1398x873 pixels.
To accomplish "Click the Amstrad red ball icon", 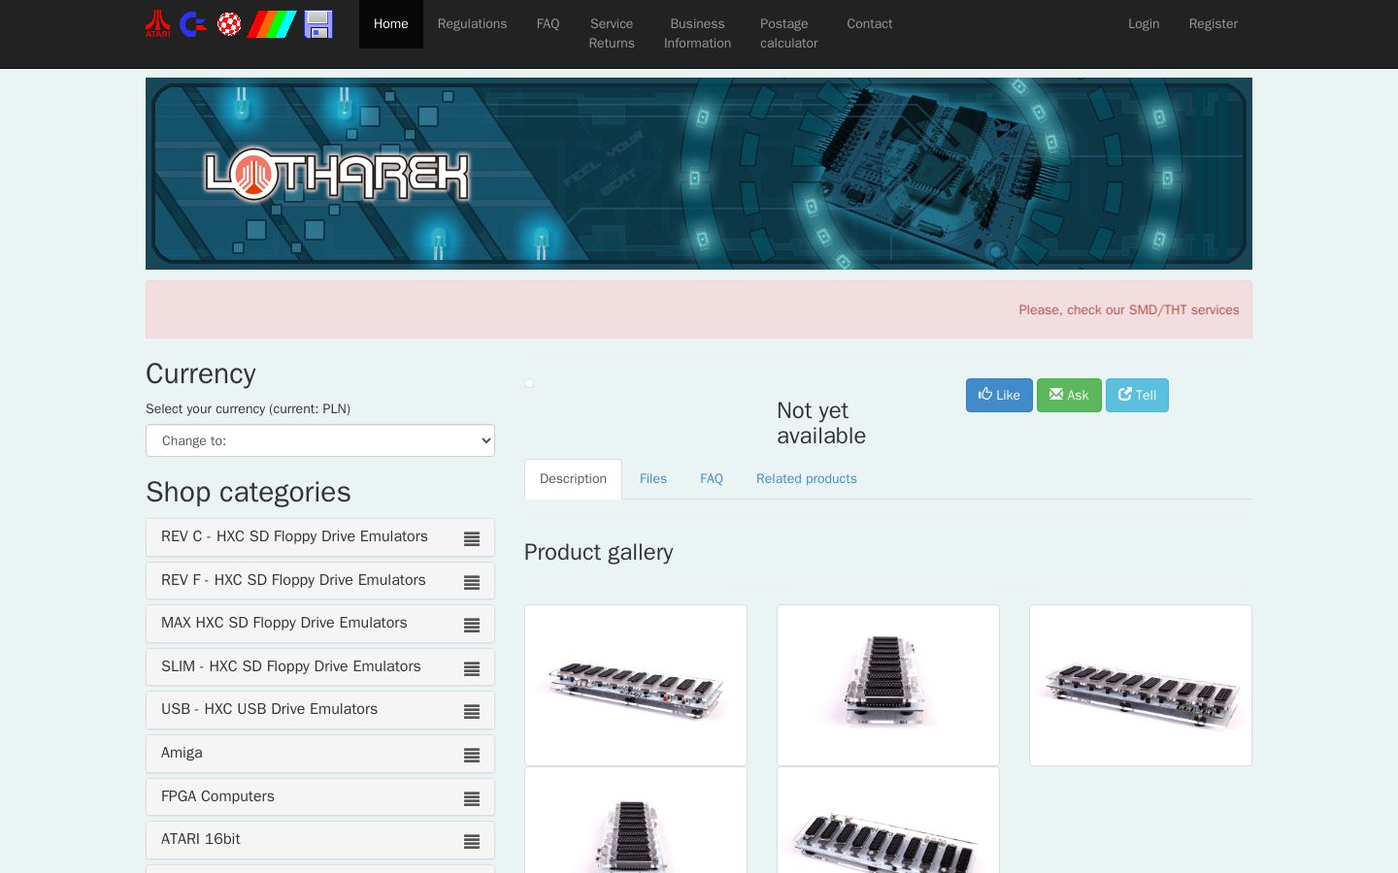I will (x=229, y=23).
